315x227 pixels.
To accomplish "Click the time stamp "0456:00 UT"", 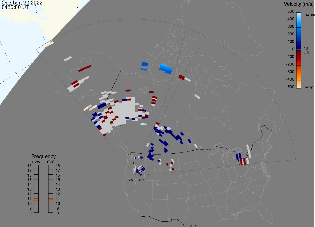I will point(15,7).
